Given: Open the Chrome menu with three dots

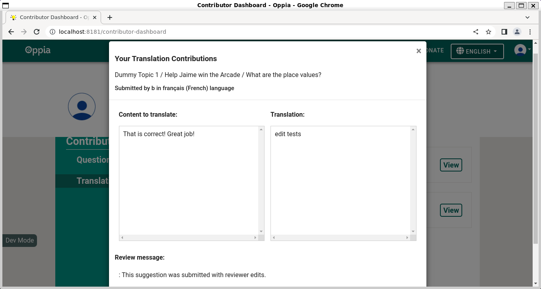Looking at the screenshot, I should [x=530, y=31].
